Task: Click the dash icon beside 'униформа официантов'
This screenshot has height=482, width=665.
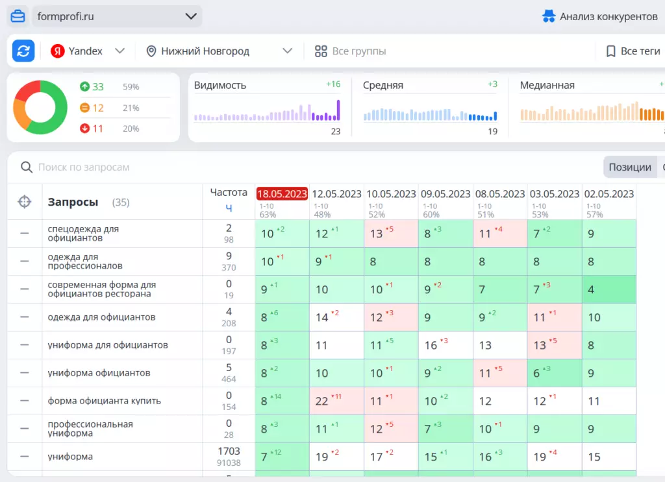Action: pyautogui.click(x=25, y=373)
